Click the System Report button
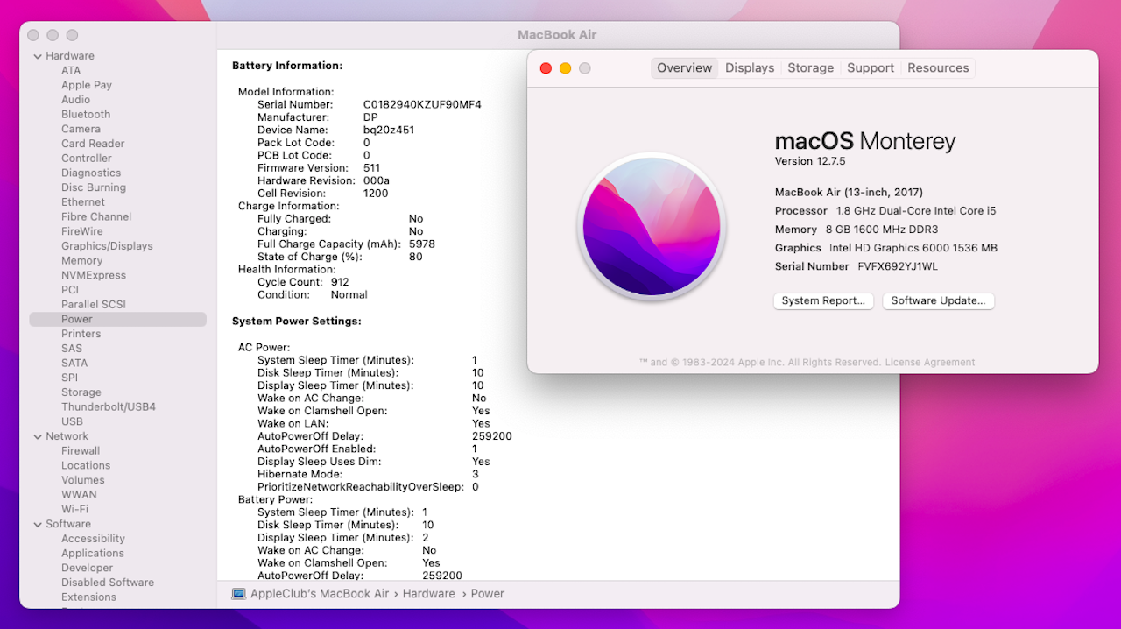Screen dimensions: 1121x629 click(x=823, y=300)
